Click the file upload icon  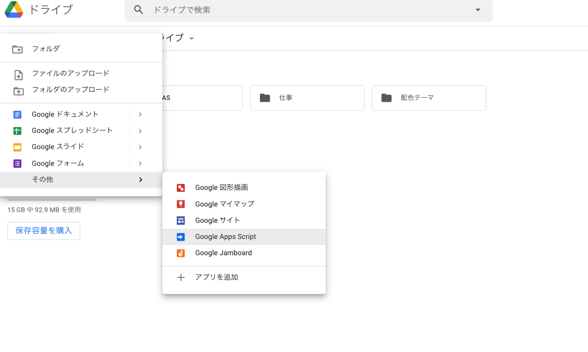(x=19, y=75)
